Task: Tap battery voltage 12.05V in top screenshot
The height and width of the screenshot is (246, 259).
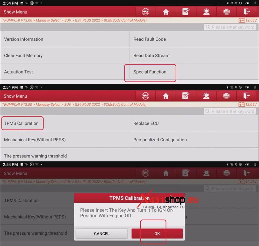Action: [248, 20]
